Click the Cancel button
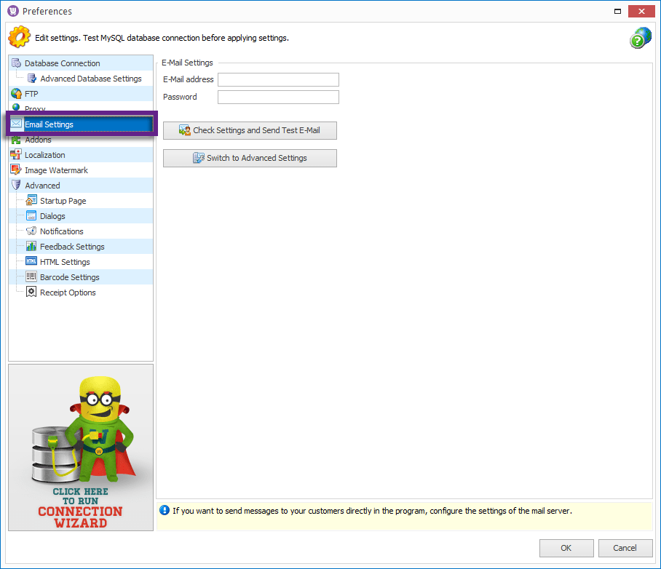This screenshot has height=569, width=661. click(625, 548)
